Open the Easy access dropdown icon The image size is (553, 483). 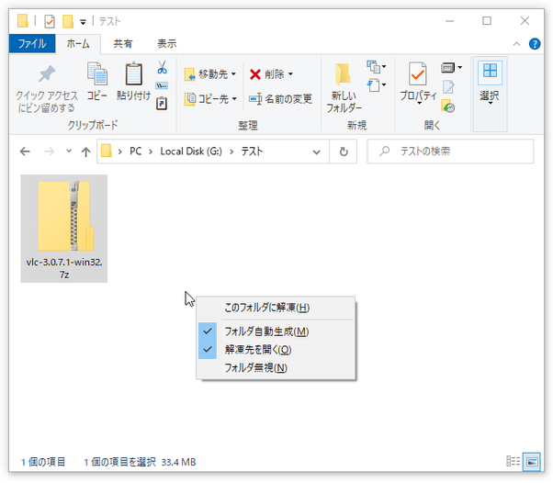click(x=377, y=85)
